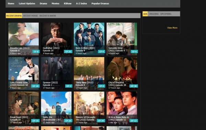Viewport: 206px width, 130px height.
Task: Select the Recent Drama tab
Action: (x=14, y=16)
